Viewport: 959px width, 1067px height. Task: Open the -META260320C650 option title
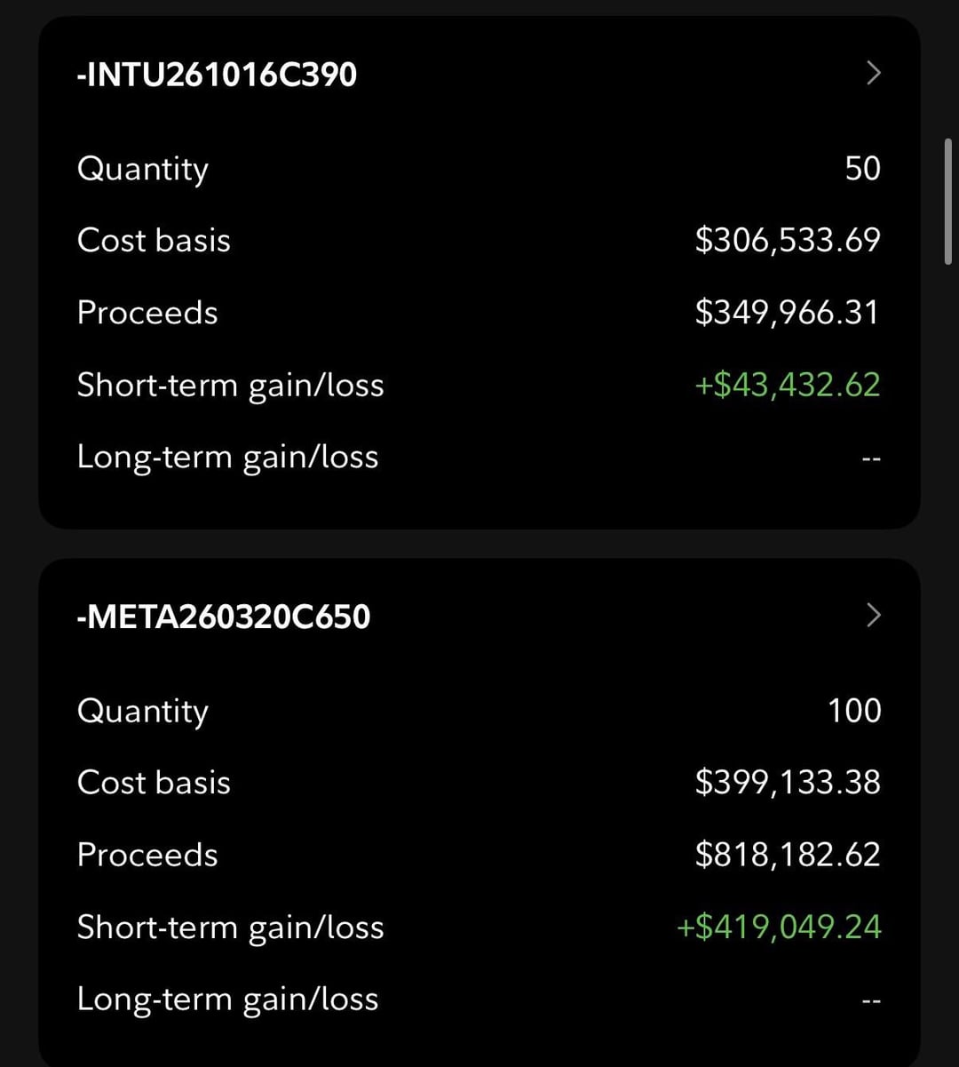coord(224,616)
